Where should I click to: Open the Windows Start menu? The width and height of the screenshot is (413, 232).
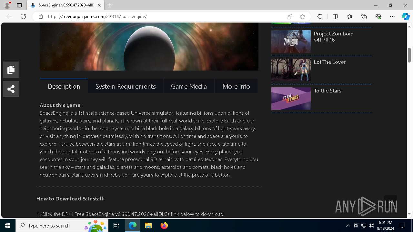pyautogui.click(x=8, y=226)
